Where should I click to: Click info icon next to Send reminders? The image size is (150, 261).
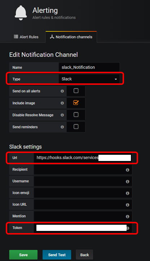[x=62, y=127]
